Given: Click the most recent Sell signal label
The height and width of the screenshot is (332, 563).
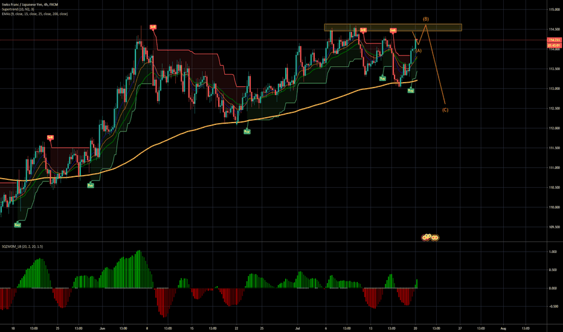Looking at the screenshot, I should click(x=393, y=31).
